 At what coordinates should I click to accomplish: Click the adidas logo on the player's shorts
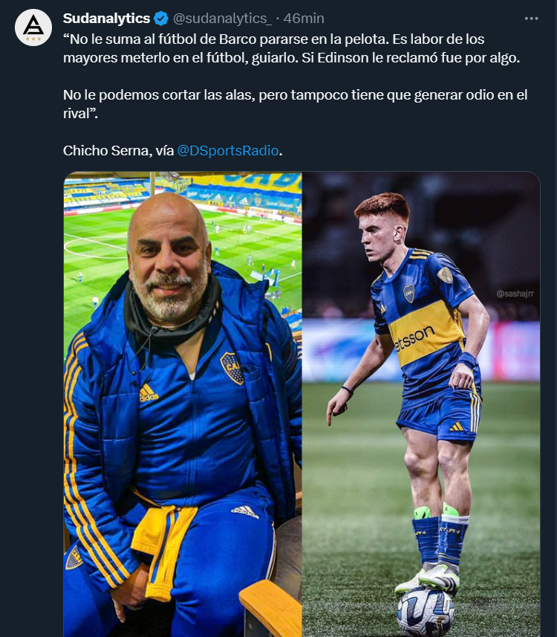457,425
